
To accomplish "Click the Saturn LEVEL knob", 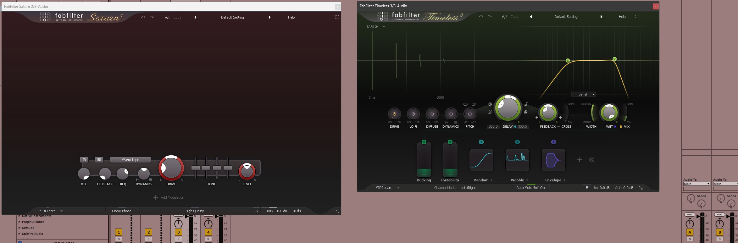I will click(247, 171).
